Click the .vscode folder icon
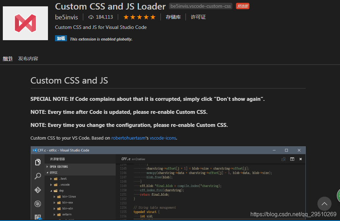Screen dimensions: 340x221 coord(56,185)
